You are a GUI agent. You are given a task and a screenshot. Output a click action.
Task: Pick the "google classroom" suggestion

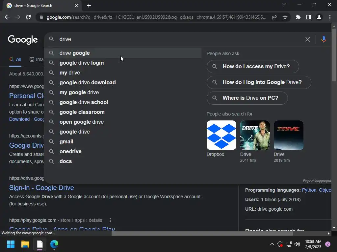tap(123, 112)
